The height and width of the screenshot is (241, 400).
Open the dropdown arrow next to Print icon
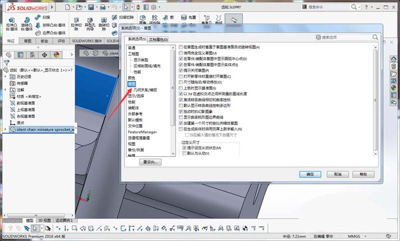click(108, 7)
